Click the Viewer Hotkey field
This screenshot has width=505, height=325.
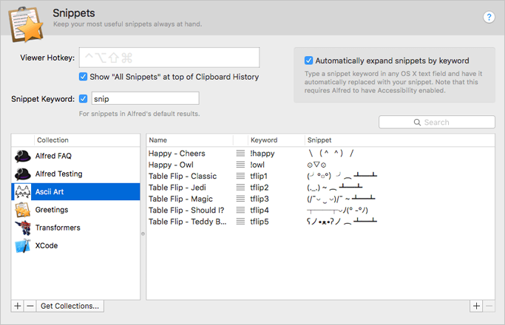(169, 58)
